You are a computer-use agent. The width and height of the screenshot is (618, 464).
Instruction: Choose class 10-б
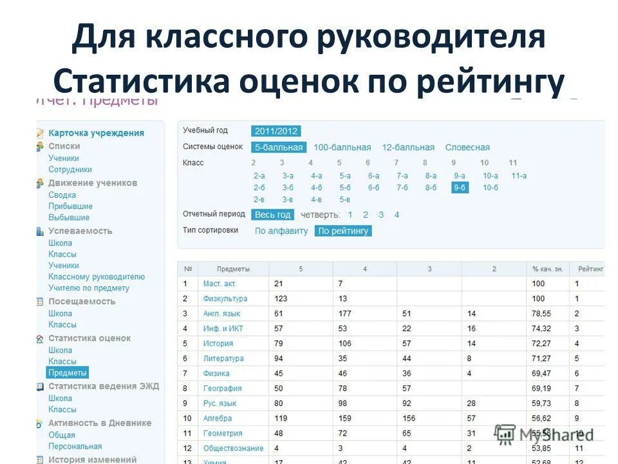(x=491, y=188)
